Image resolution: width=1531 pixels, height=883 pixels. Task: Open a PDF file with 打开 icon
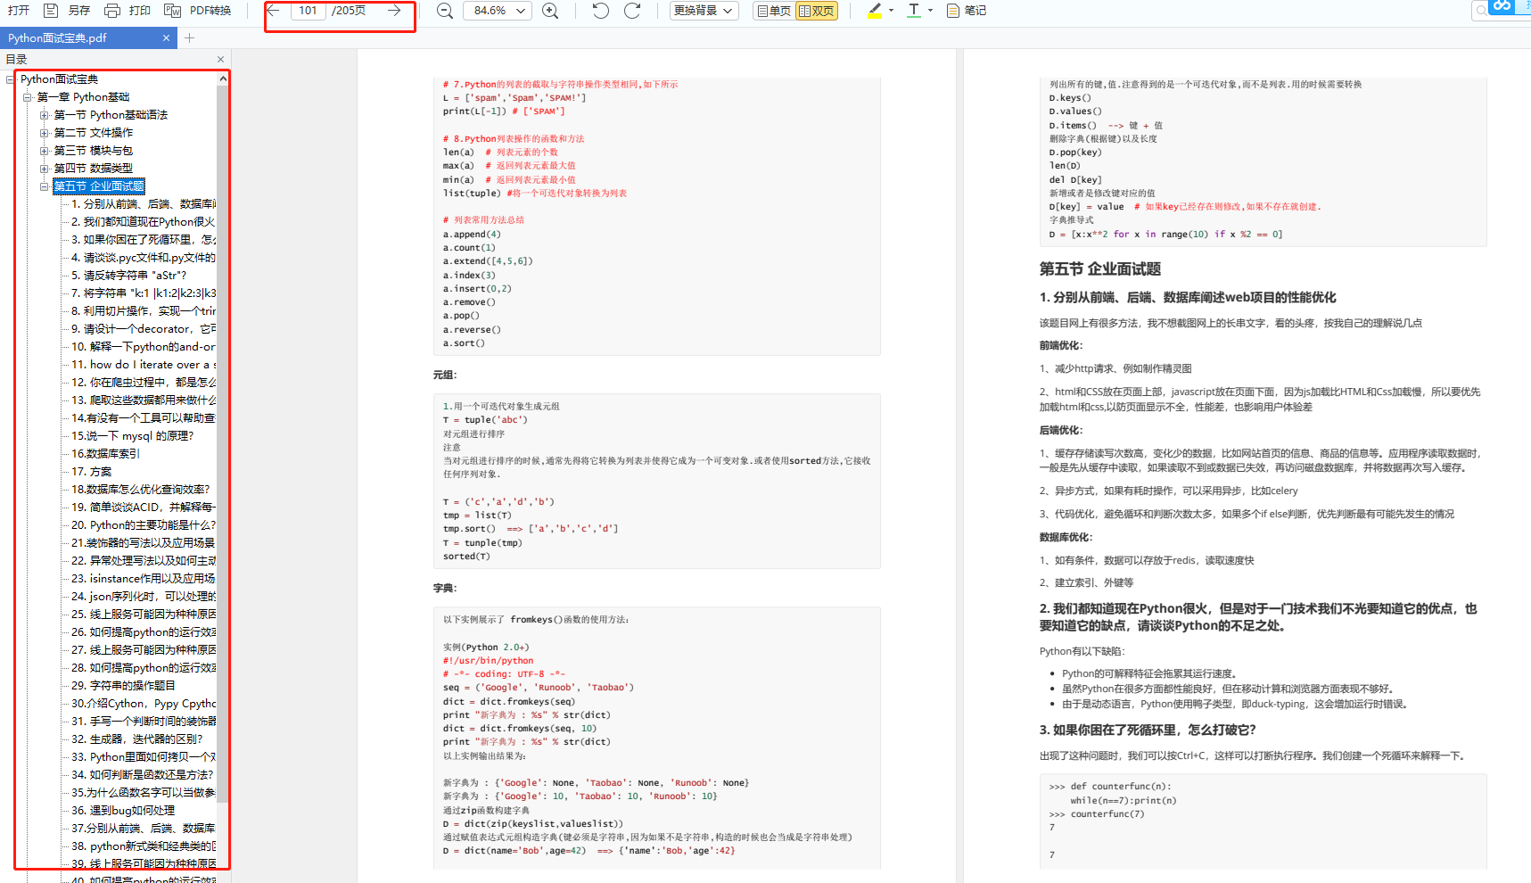pyautogui.click(x=20, y=10)
